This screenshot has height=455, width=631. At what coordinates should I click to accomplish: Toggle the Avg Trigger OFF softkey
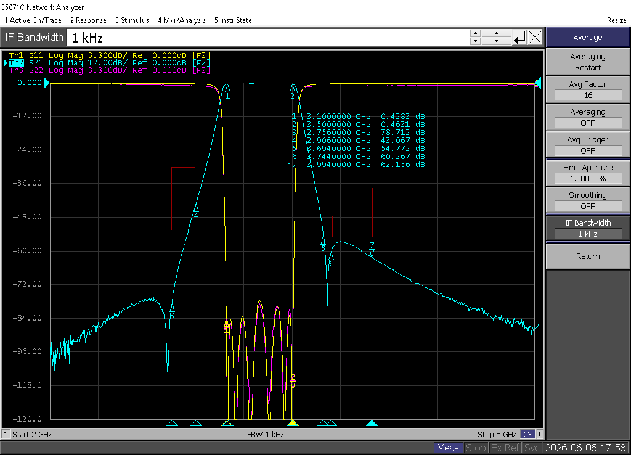click(x=588, y=145)
